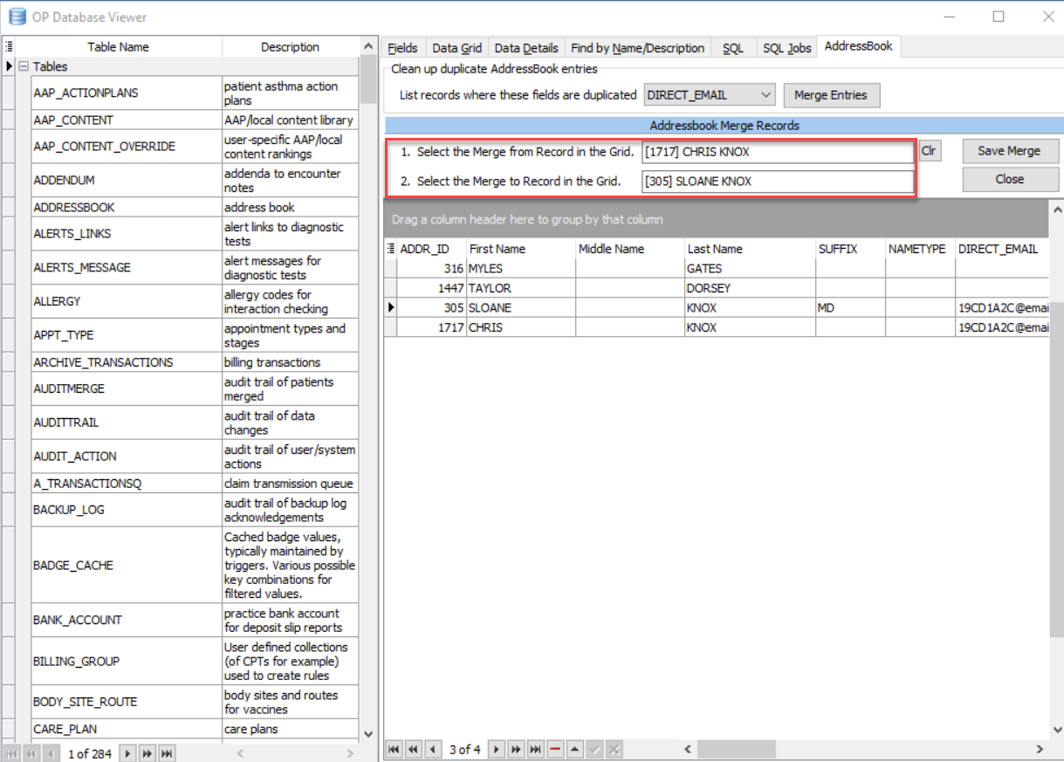1064x762 pixels.
Task: Select the AddressBook tab
Action: (x=858, y=46)
